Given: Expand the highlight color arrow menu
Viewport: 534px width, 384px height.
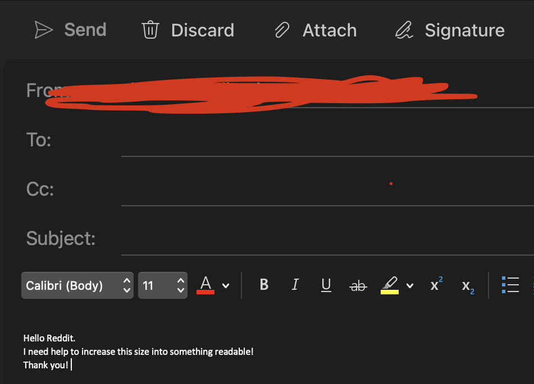Looking at the screenshot, I should pyautogui.click(x=410, y=286).
